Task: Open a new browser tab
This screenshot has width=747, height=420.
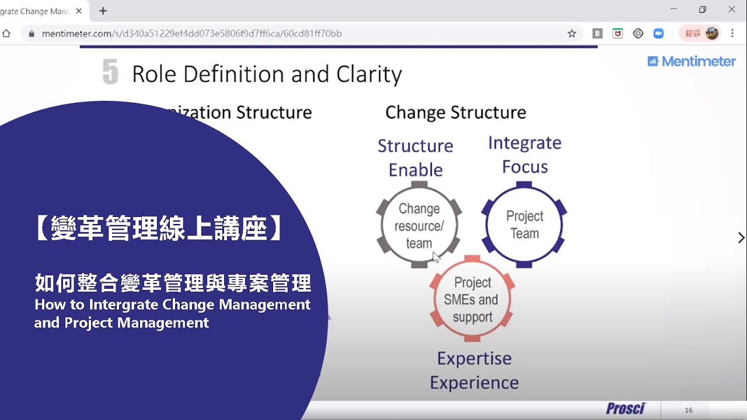Action: (103, 10)
